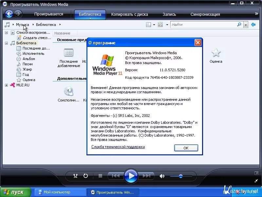Select Оценка in the library tree
The height and width of the screenshot is (197, 262).
29,80
